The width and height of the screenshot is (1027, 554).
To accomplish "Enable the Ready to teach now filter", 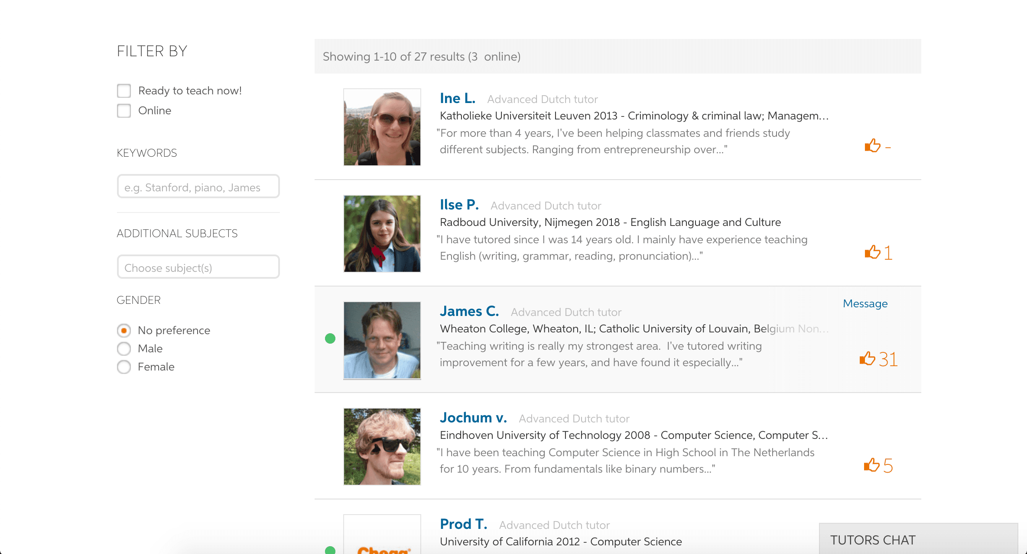I will pyautogui.click(x=123, y=90).
